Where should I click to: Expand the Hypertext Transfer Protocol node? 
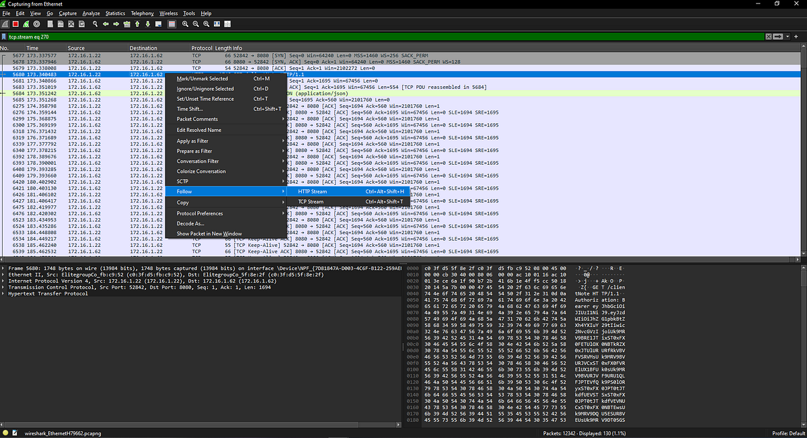point(4,293)
